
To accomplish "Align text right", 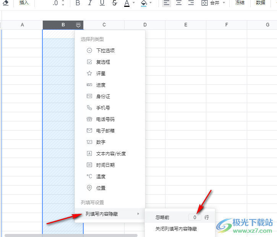I will coord(191,3).
